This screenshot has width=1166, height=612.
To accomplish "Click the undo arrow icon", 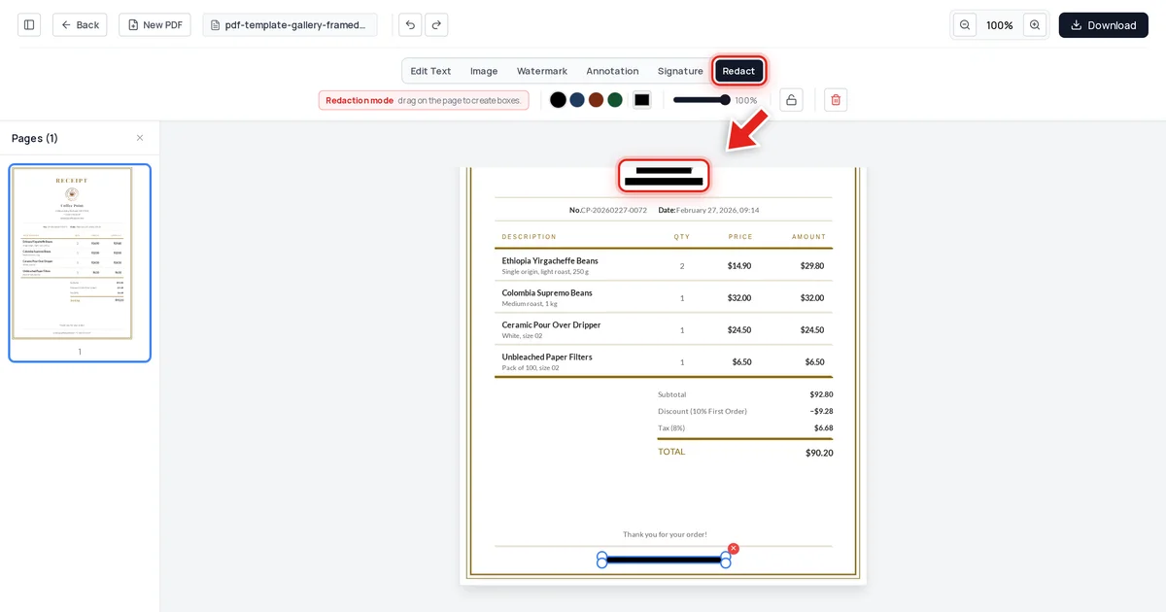I will point(410,25).
